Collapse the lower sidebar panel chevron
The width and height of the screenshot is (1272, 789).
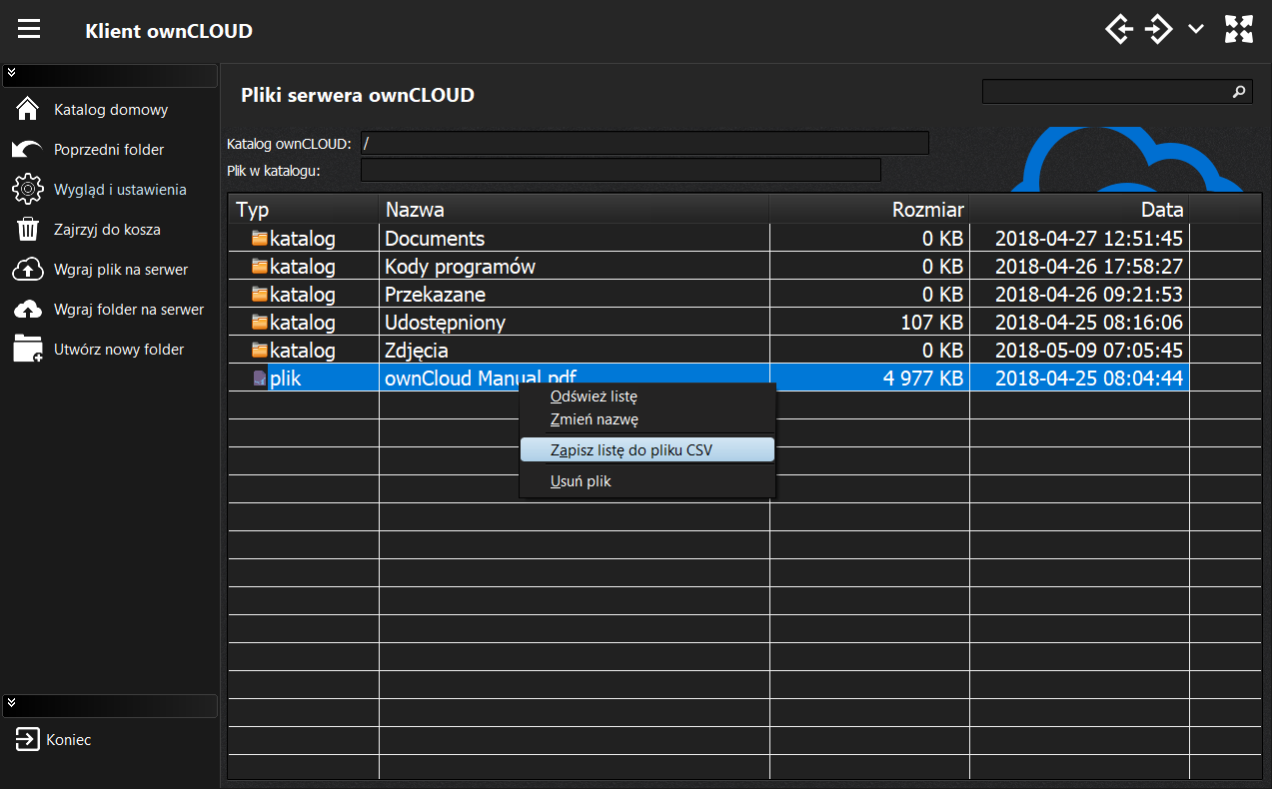[x=11, y=702]
